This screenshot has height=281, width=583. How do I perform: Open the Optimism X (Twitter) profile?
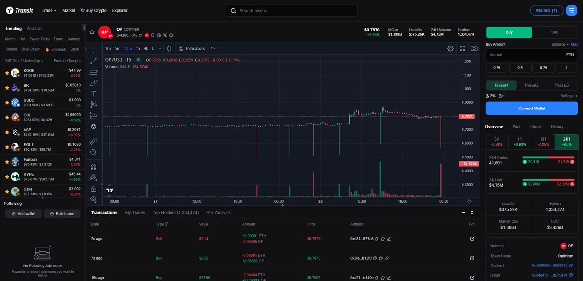point(165,35)
